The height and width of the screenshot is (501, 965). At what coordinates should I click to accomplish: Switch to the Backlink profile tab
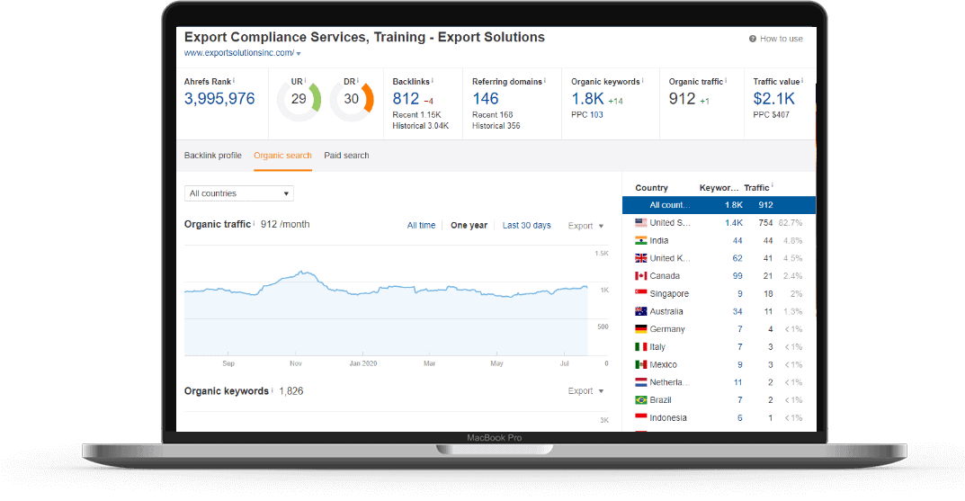pyautogui.click(x=213, y=156)
